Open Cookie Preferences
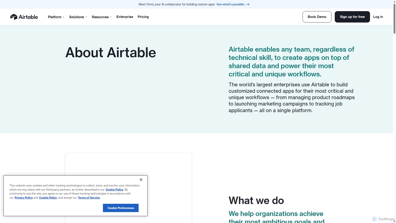Screen dimensions: 396x223 click(x=121, y=208)
